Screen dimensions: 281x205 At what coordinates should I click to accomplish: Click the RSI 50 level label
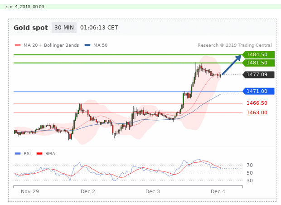tap(250, 173)
